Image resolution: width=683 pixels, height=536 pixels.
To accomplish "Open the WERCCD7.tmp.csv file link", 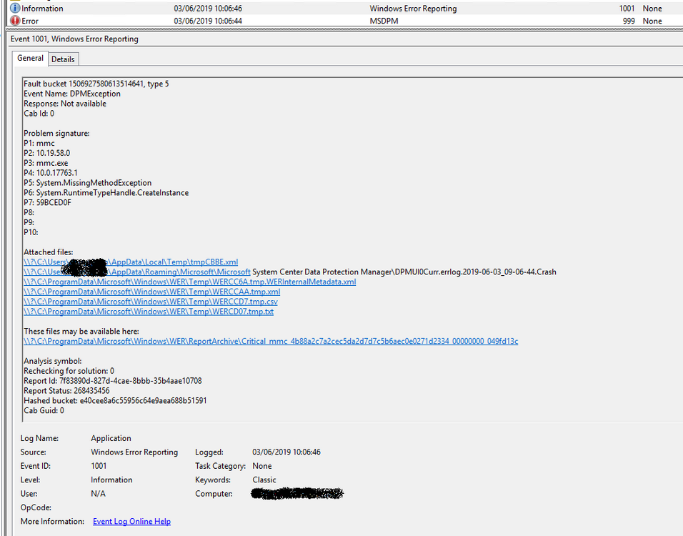I will 150,302.
